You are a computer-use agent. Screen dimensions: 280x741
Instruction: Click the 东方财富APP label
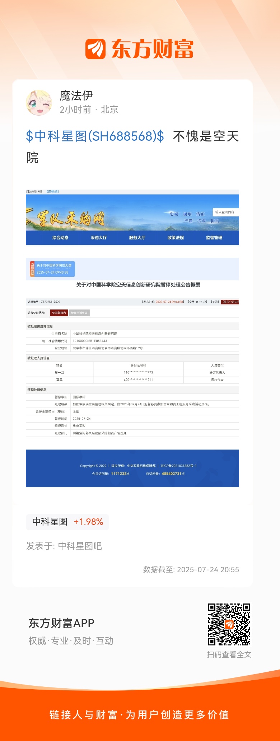point(61,623)
